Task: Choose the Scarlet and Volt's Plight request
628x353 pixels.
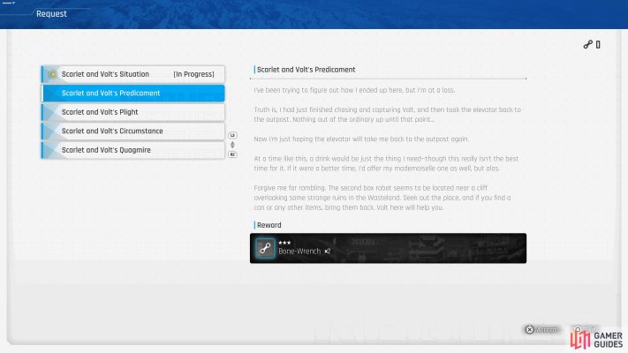Action: coord(133,112)
